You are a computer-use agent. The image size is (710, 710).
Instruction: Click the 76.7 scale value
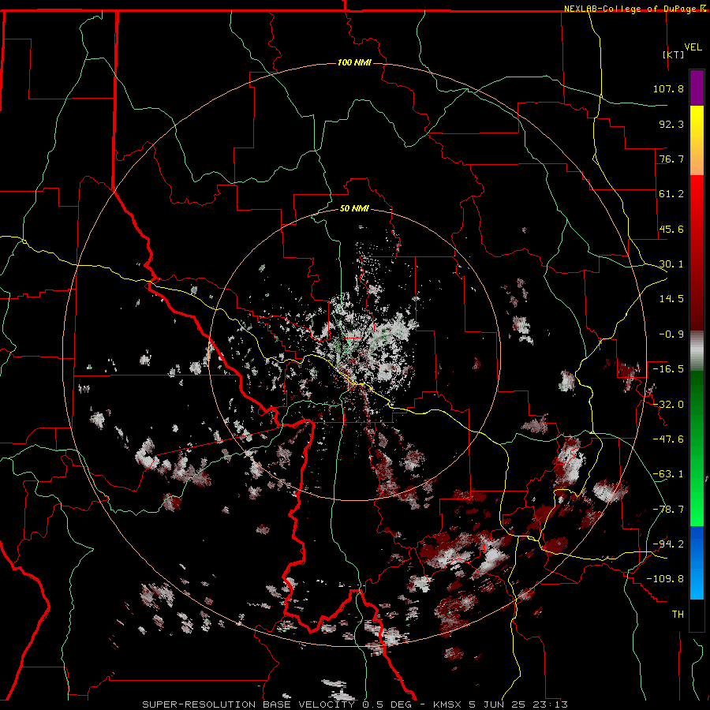671,159
